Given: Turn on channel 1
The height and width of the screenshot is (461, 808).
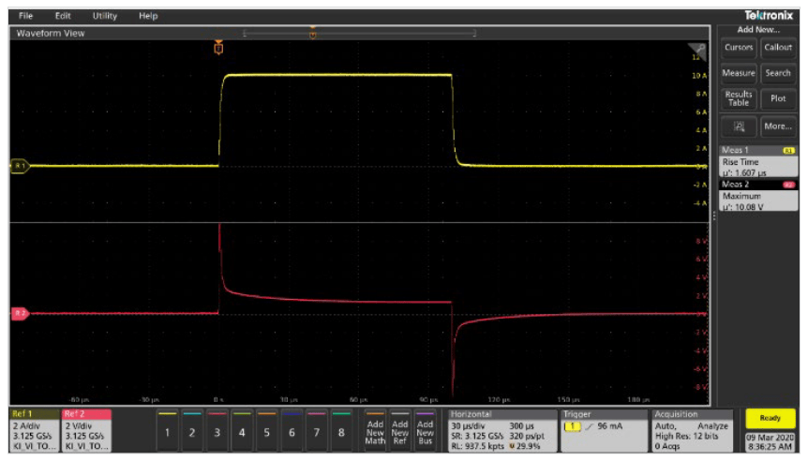Looking at the screenshot, I should 167,432.
